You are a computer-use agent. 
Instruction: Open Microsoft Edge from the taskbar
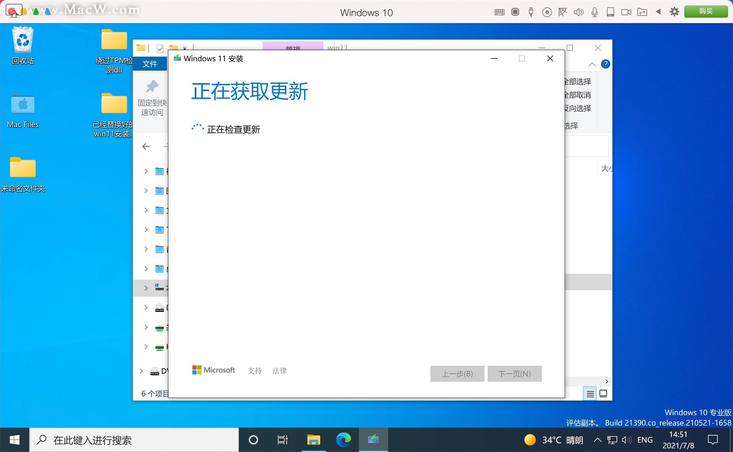tap(343, 440)
